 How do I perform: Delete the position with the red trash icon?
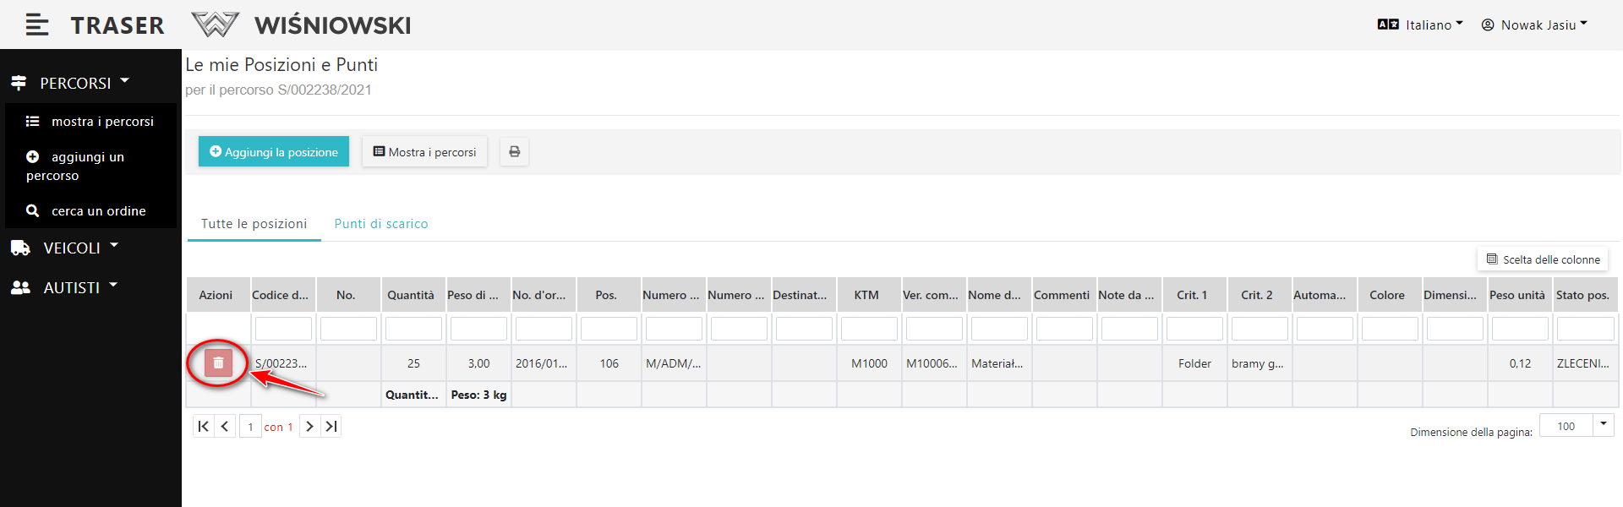pos(218,363)
